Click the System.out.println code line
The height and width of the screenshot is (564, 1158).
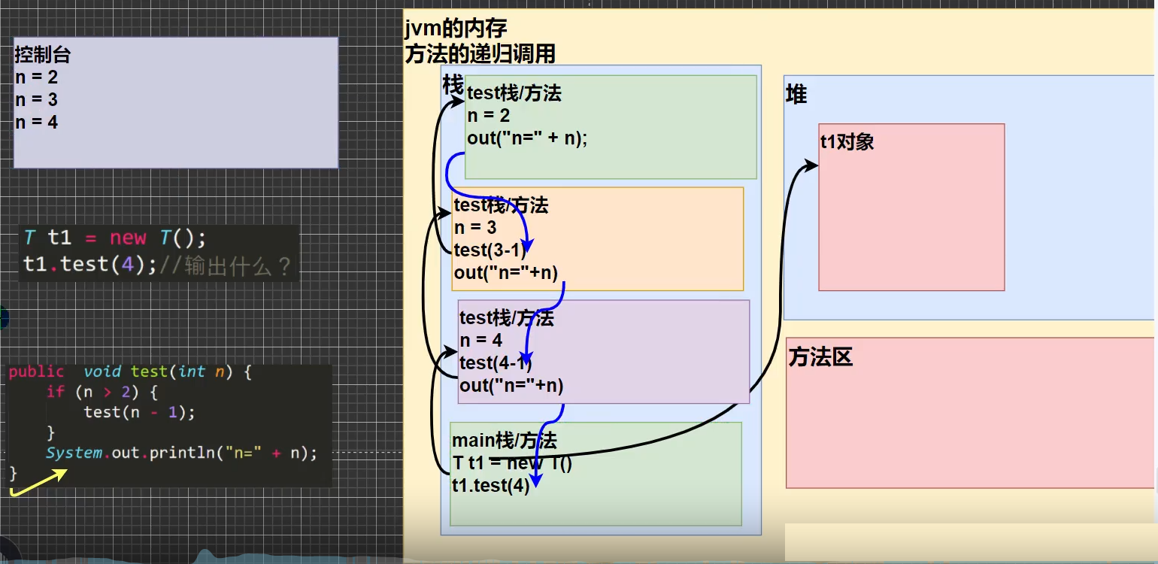tap(181, 453)
